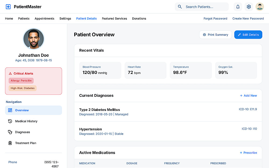Open the Appointments menu item

coord(44,19)
